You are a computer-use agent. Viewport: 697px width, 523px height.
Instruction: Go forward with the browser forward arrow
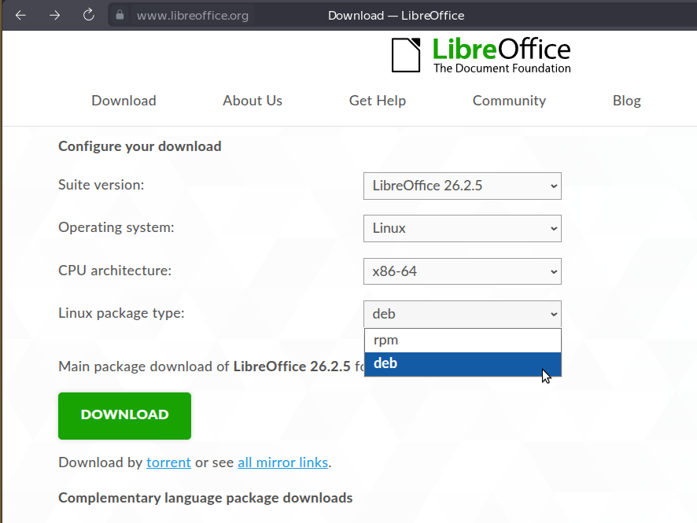[55, 16]
